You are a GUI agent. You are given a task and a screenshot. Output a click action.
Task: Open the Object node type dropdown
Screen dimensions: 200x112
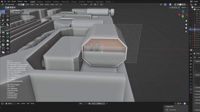(x=10, y=104)
